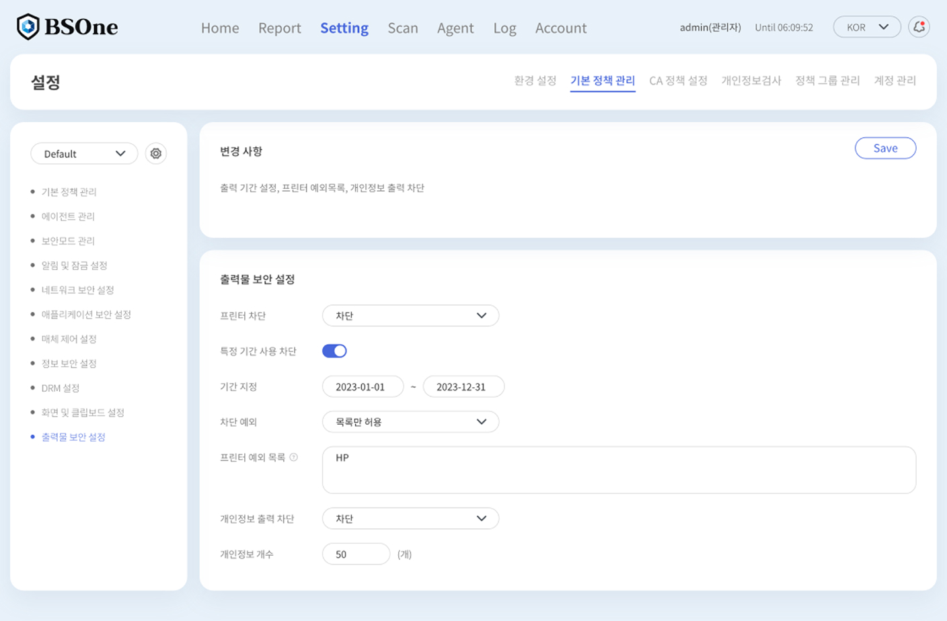Click the 개인정보 개수 input field
Viewport: 947px width, 621px height.
click(x=356, y=554)
